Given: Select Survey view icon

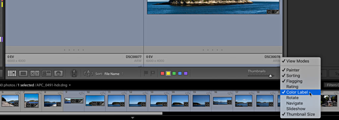Looking at the screenshot, I should click(x=47, y=73).
